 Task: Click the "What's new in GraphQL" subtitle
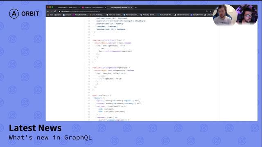coord(50,138)
